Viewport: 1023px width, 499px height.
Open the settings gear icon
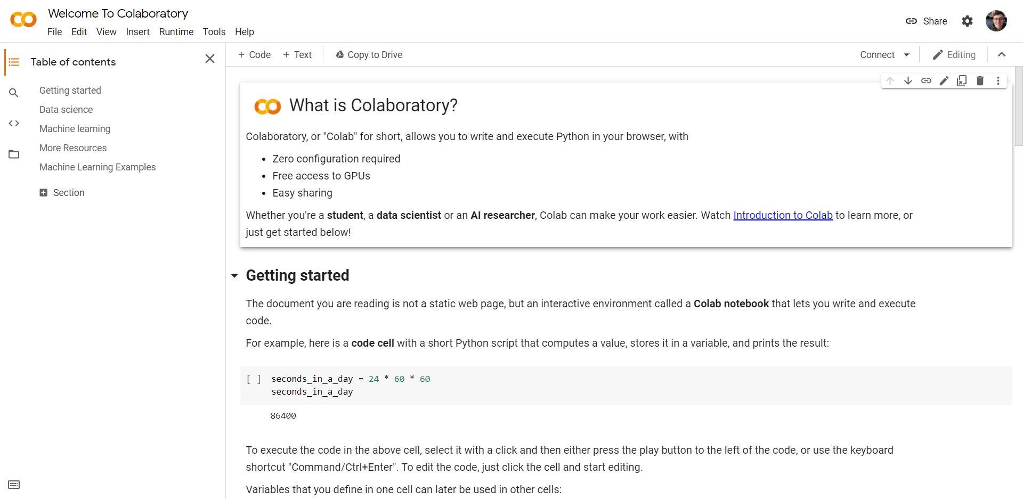pos(967,21)
